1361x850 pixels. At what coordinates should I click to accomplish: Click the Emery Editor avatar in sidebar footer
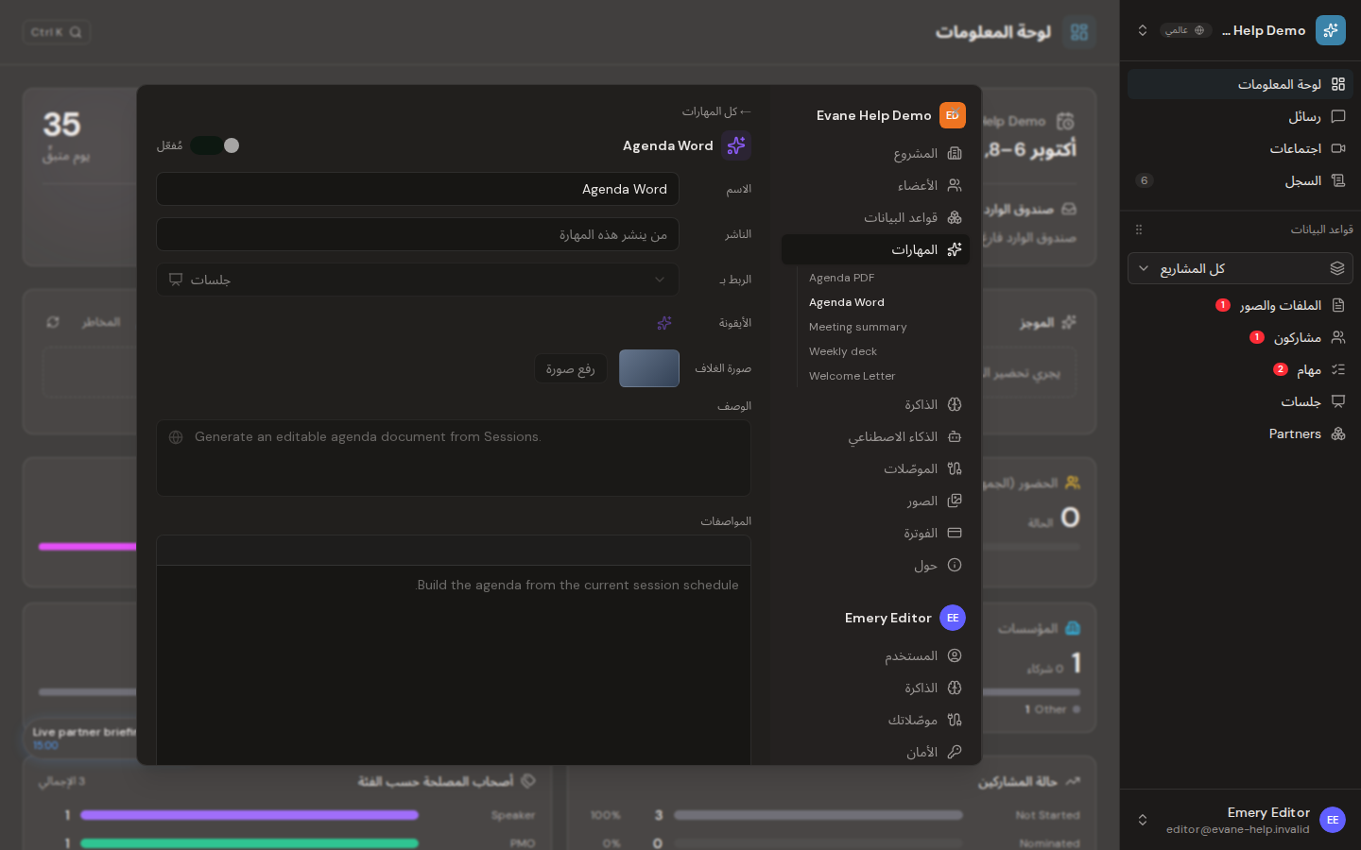[1333, 820]
